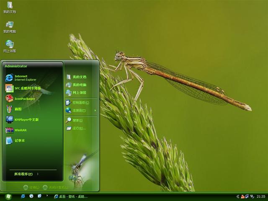Switch to 桌面 - 壁纸 - 桌酷 taskbar window
Viewport: 268px width, 201px height.
(71, 196)
